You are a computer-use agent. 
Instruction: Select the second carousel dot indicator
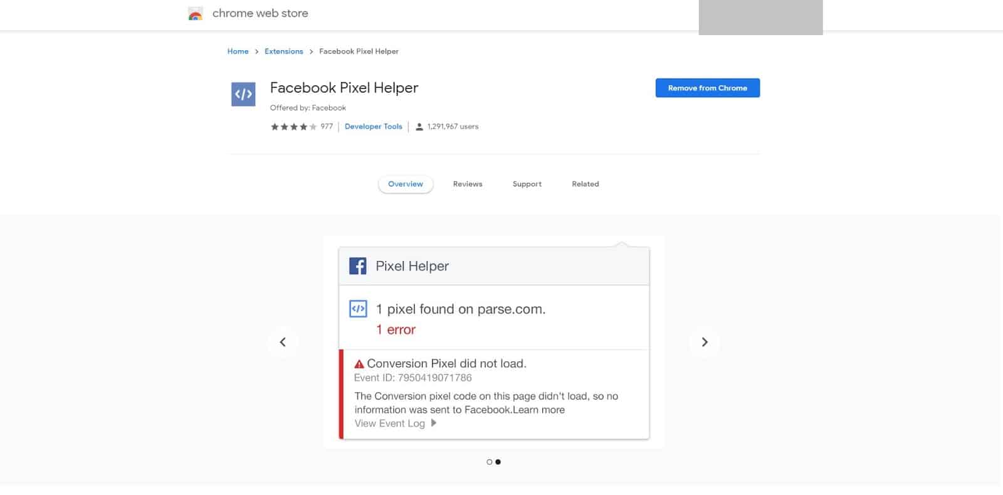(498, 462)
